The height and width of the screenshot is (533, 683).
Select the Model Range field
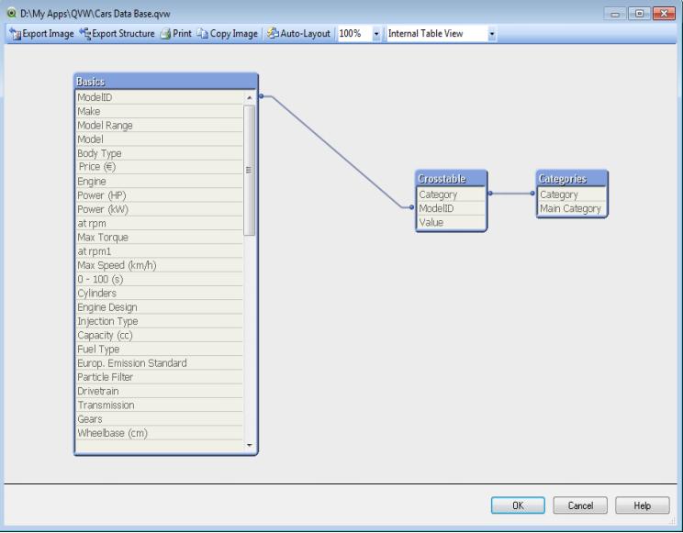(160, 125)
